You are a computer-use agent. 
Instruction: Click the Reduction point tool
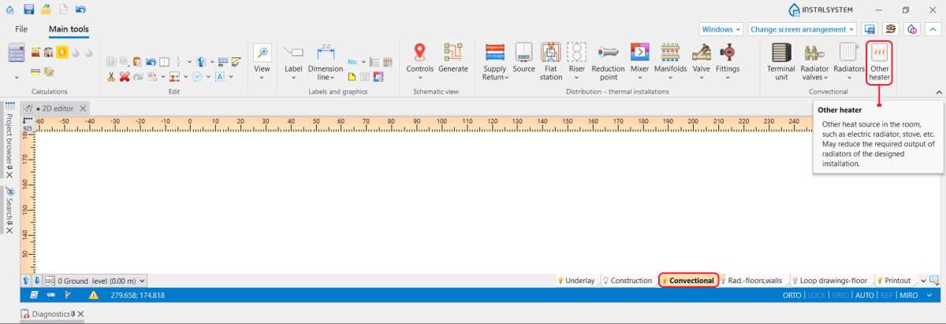point(608,61)
